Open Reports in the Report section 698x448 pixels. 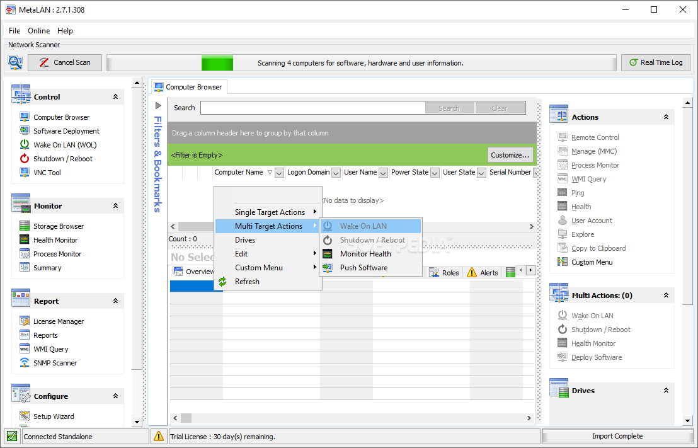pyautogui.click(x=45, y=335)
